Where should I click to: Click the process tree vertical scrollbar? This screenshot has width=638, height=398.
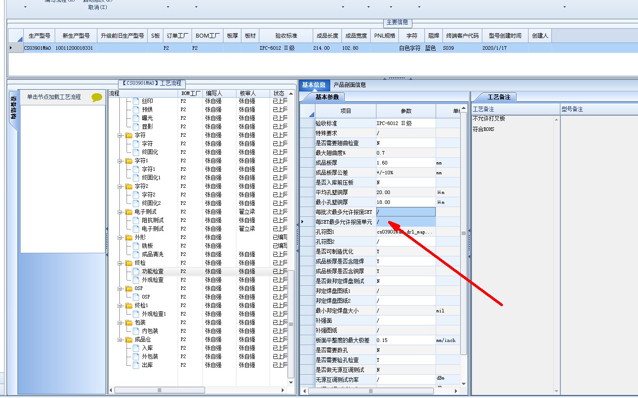click(x=291, y=324)
